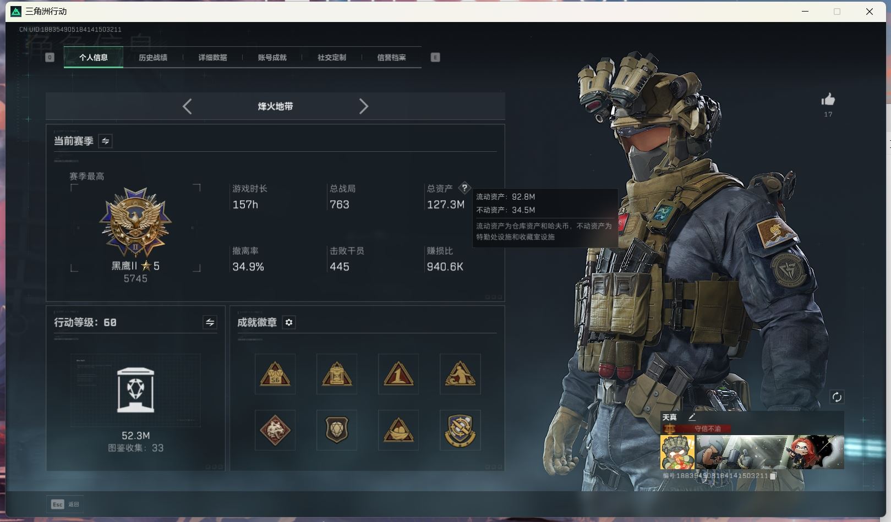Click the 黑鹰II rank emblem

tap(135, 223)
